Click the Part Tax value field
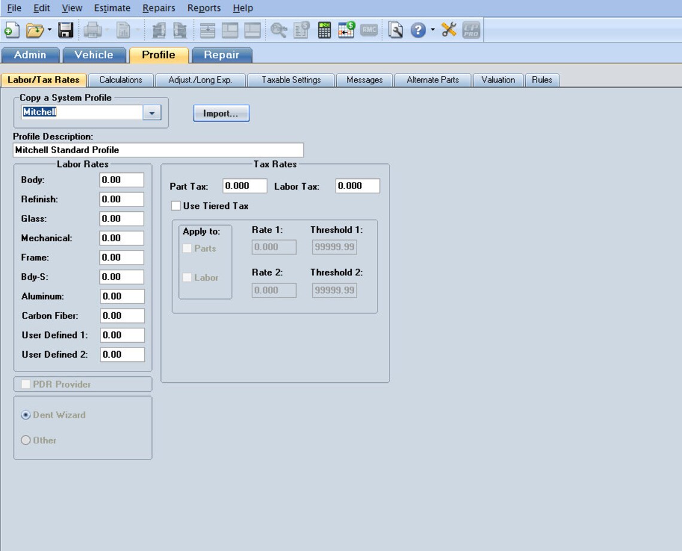This screenshot has height=551, width=682. 243,185
